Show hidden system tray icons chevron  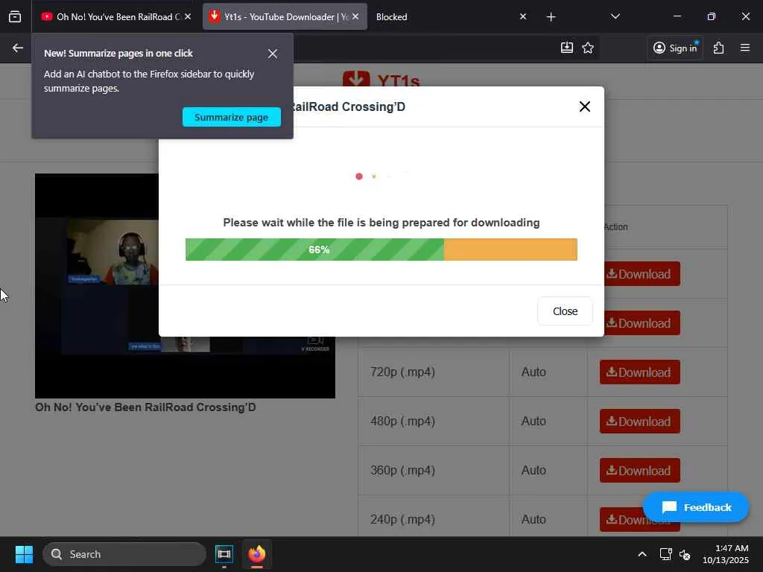pos(642,554)
